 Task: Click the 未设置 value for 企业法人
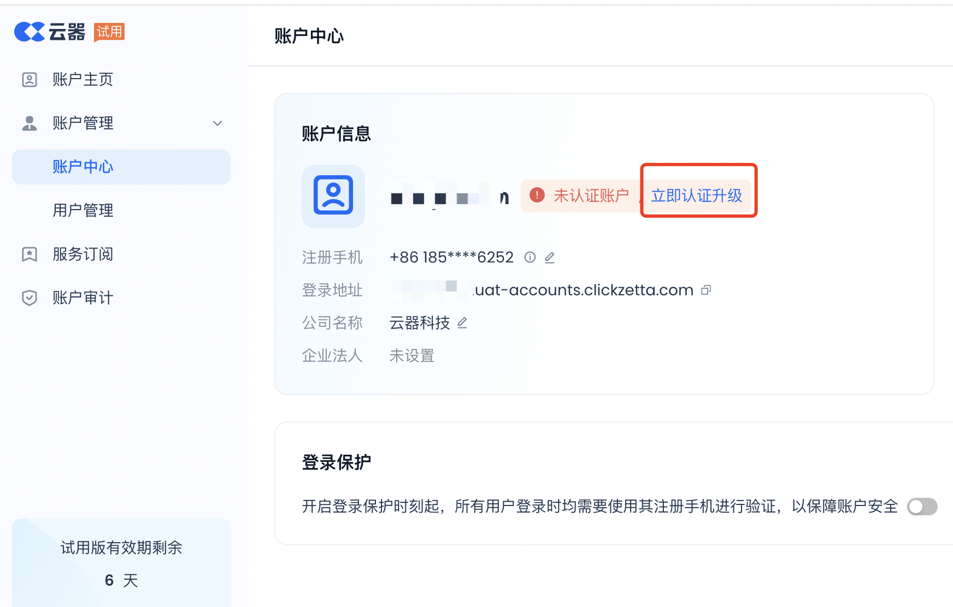(x=411, y=356)
